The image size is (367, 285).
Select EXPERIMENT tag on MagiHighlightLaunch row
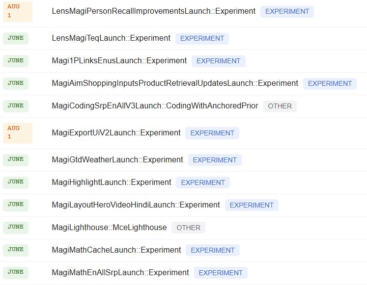click(203, 182)
